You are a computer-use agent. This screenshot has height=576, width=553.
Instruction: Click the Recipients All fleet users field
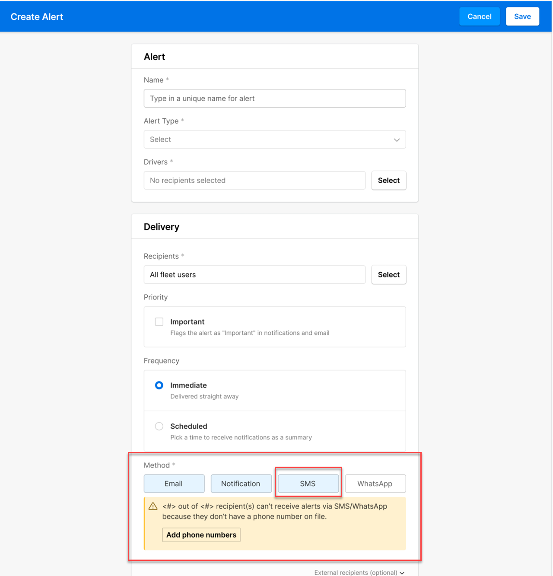pyautogui.click(x=254, y=275)
